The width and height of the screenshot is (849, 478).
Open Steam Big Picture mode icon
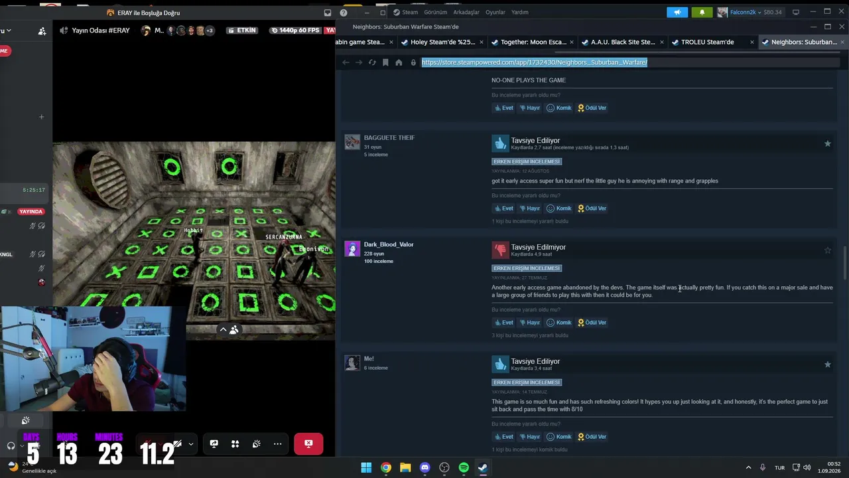click(796, 12)
